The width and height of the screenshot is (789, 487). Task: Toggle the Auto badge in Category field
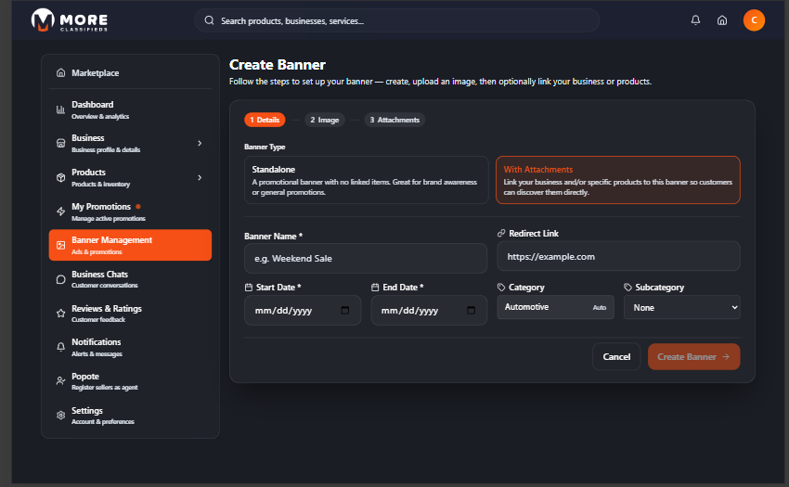(600, 307)
